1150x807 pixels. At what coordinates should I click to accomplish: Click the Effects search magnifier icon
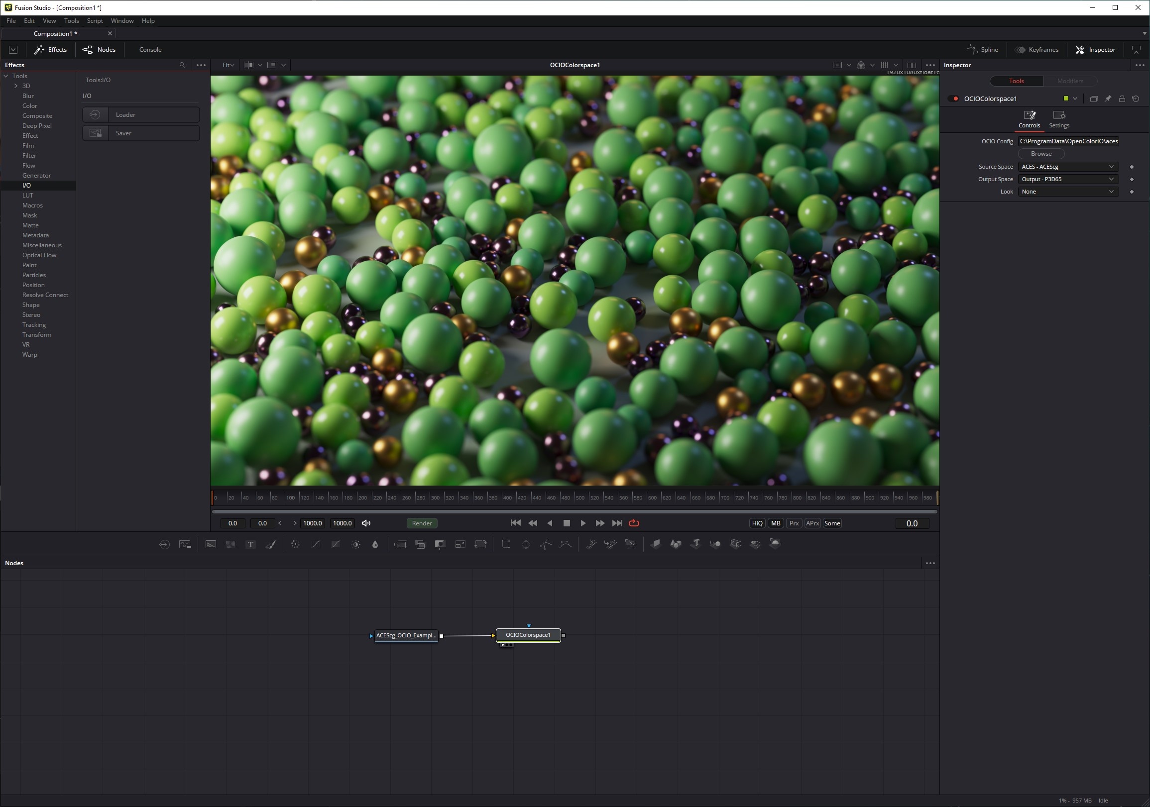pos(182,65)
